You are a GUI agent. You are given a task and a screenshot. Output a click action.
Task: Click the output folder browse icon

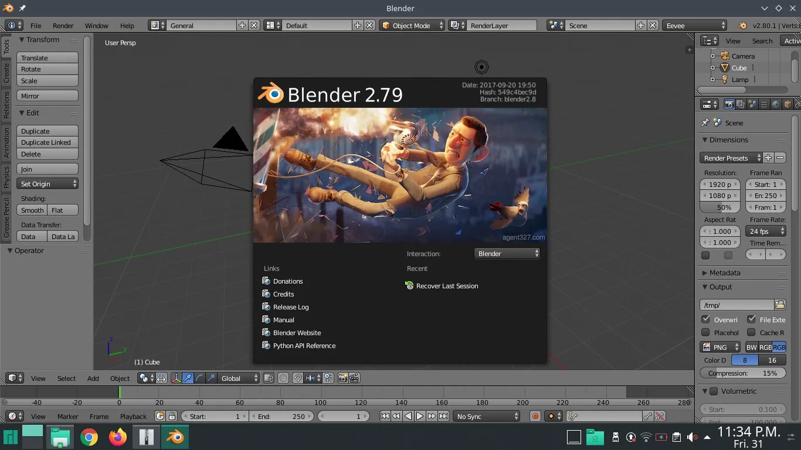(780, 305)
